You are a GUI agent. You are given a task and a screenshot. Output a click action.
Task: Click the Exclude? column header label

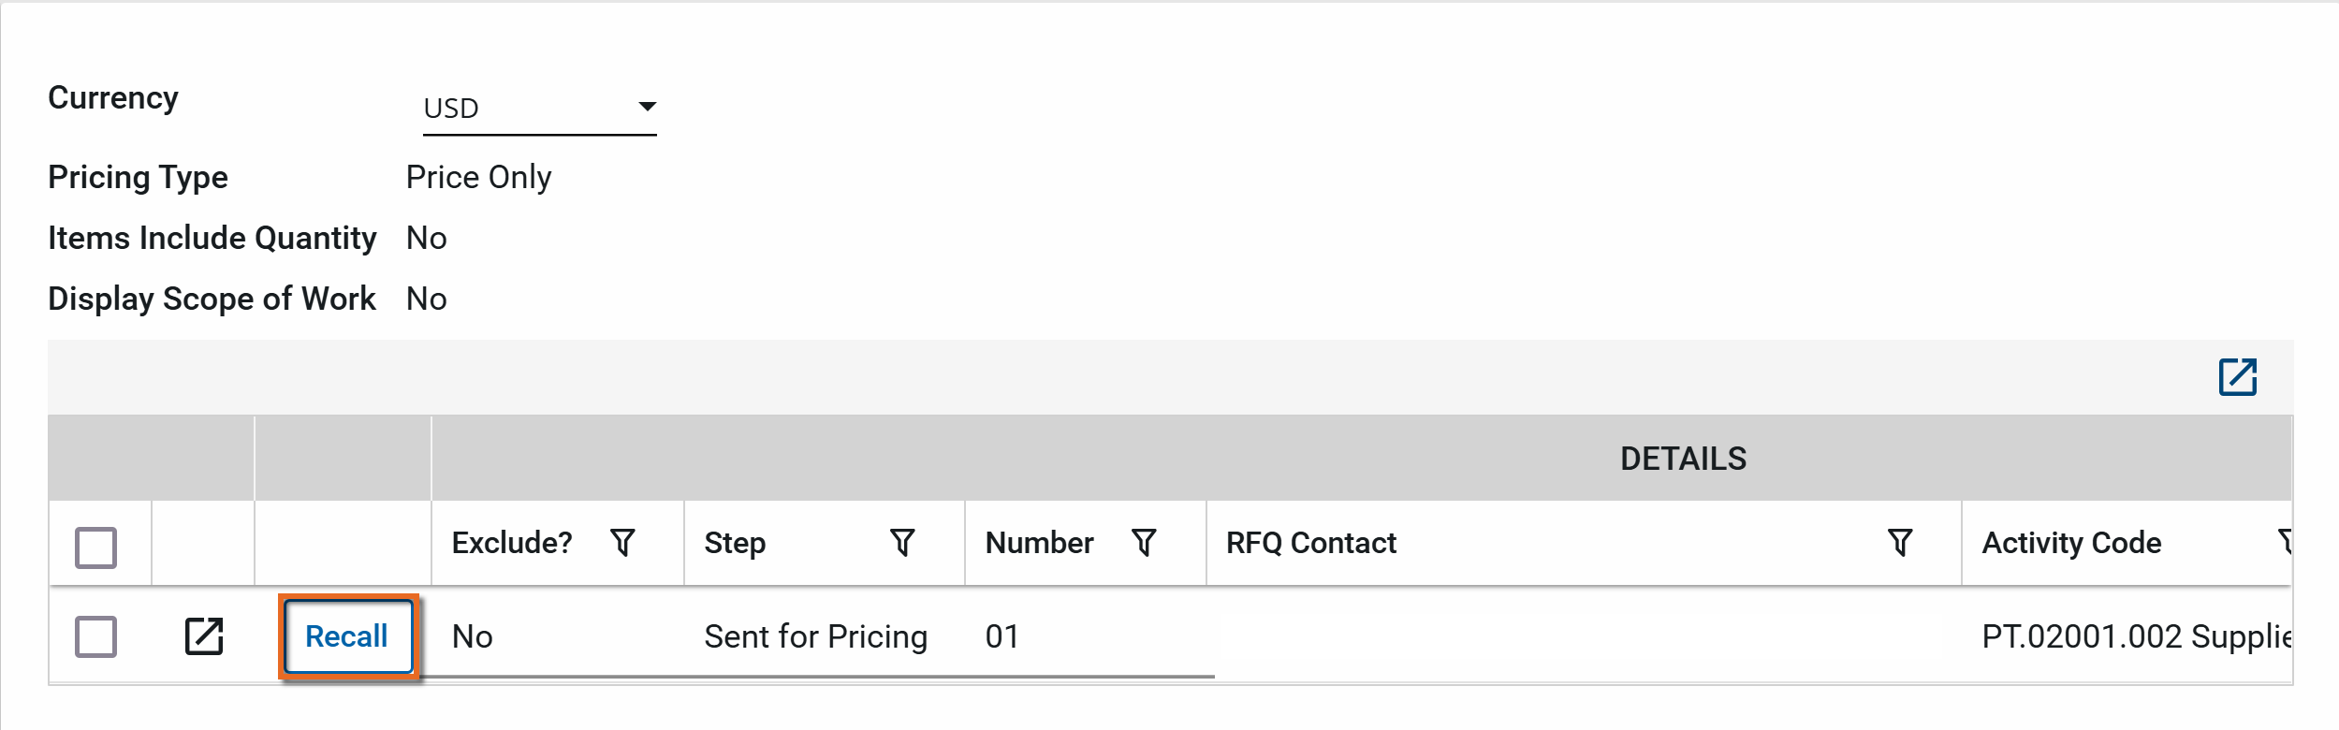coord(512,543)
